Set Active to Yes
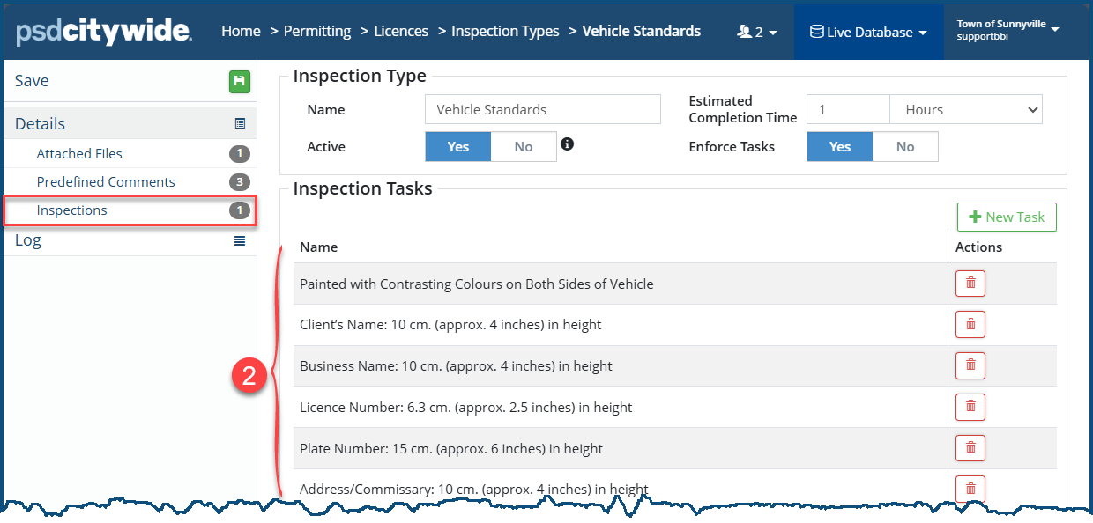 coord(457,147)
